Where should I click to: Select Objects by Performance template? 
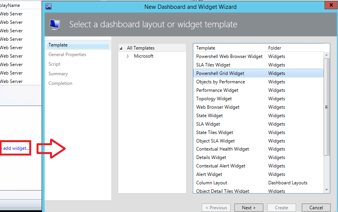(x=258, y=82)
